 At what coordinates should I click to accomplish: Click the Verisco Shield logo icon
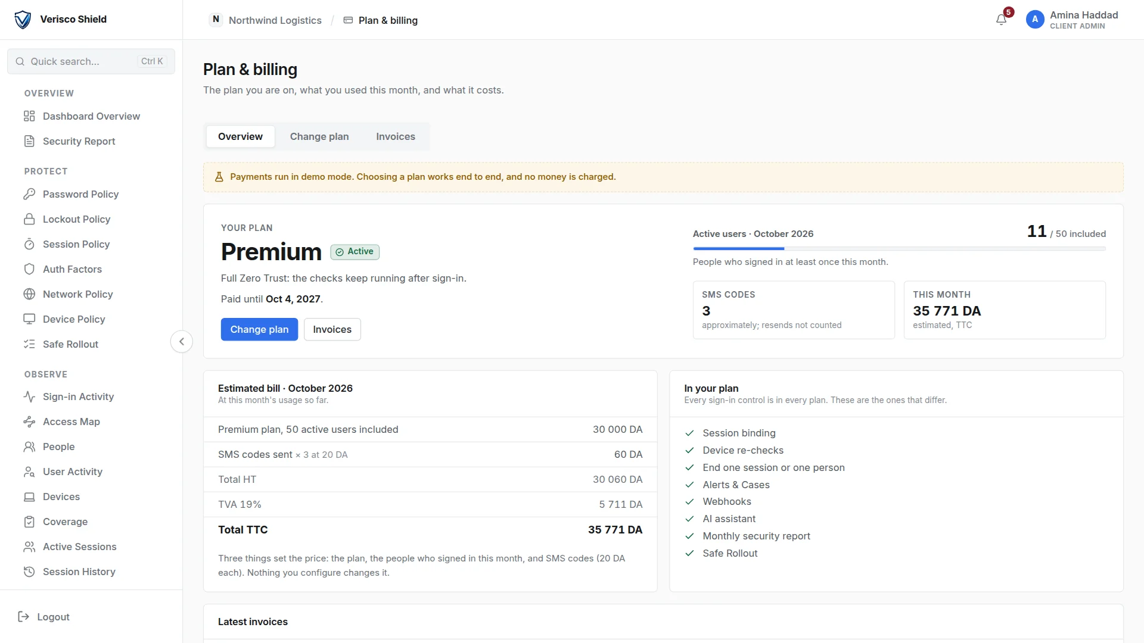23,20
